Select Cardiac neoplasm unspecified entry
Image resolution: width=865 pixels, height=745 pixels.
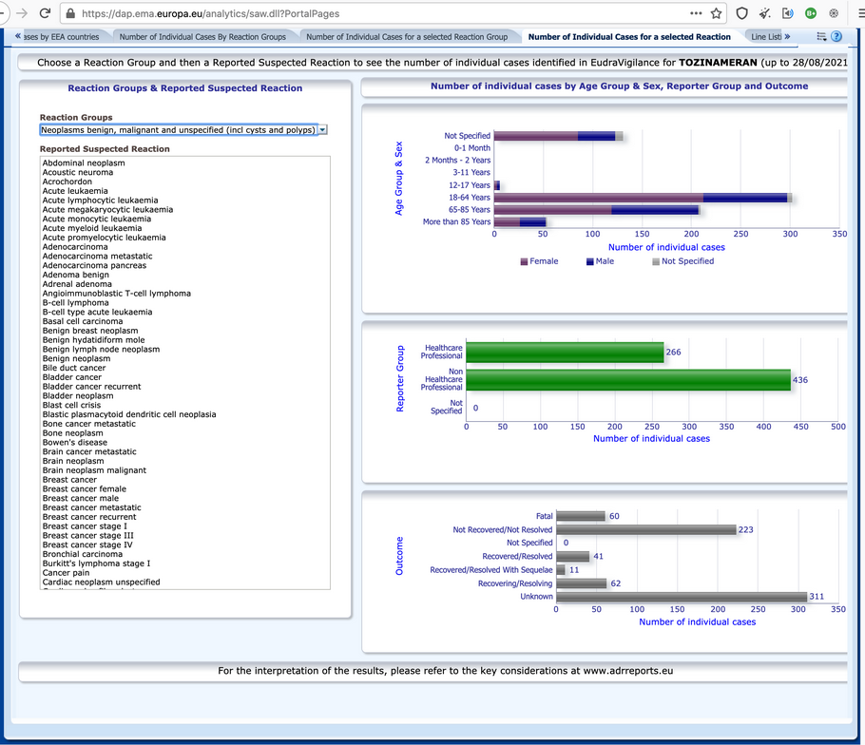[x=101, y=582]
